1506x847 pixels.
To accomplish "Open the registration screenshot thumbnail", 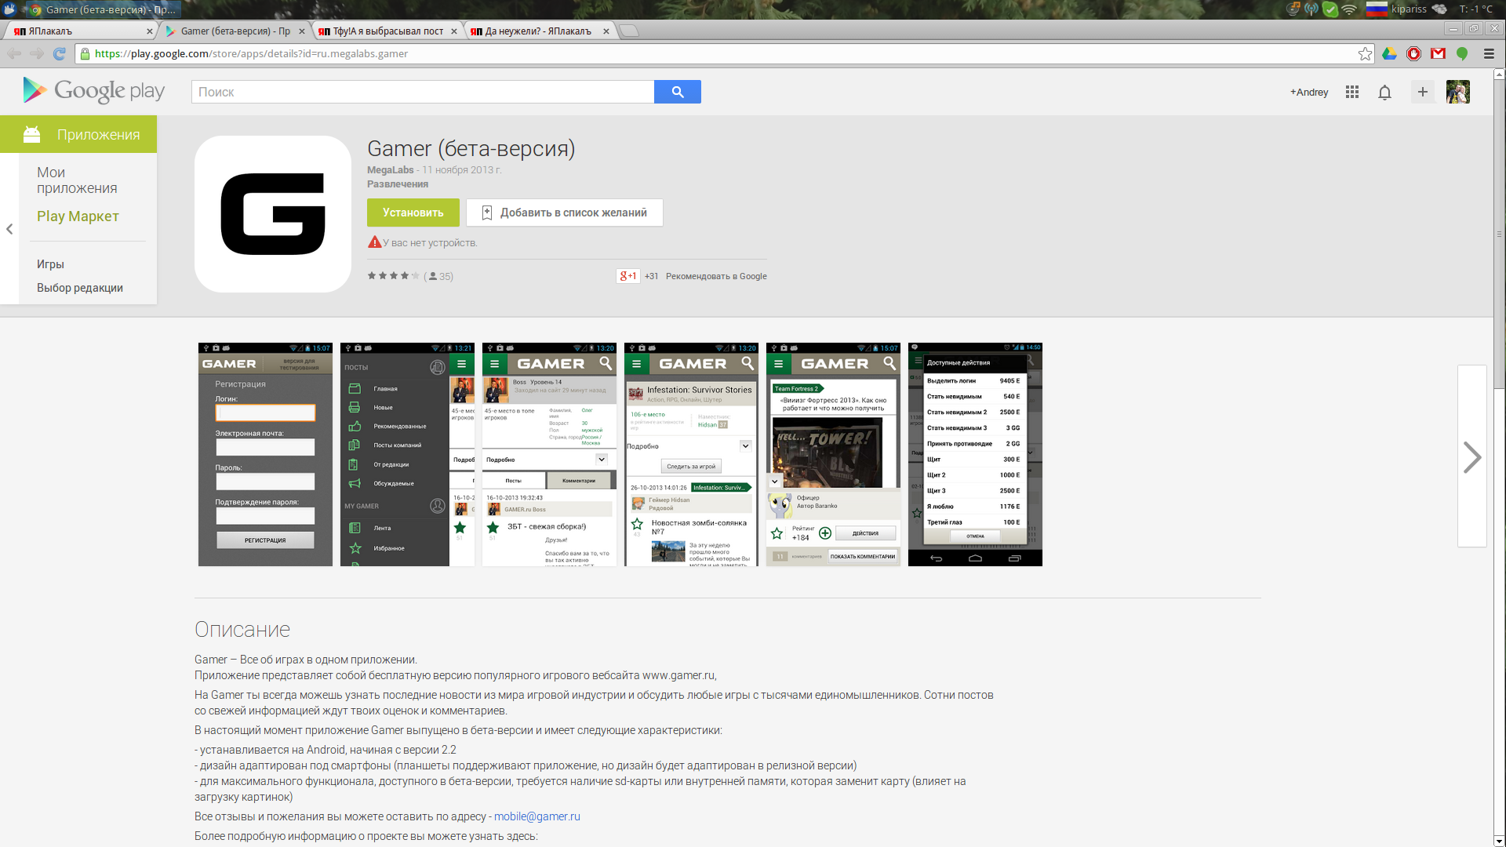I will click(x=265, y=454).
